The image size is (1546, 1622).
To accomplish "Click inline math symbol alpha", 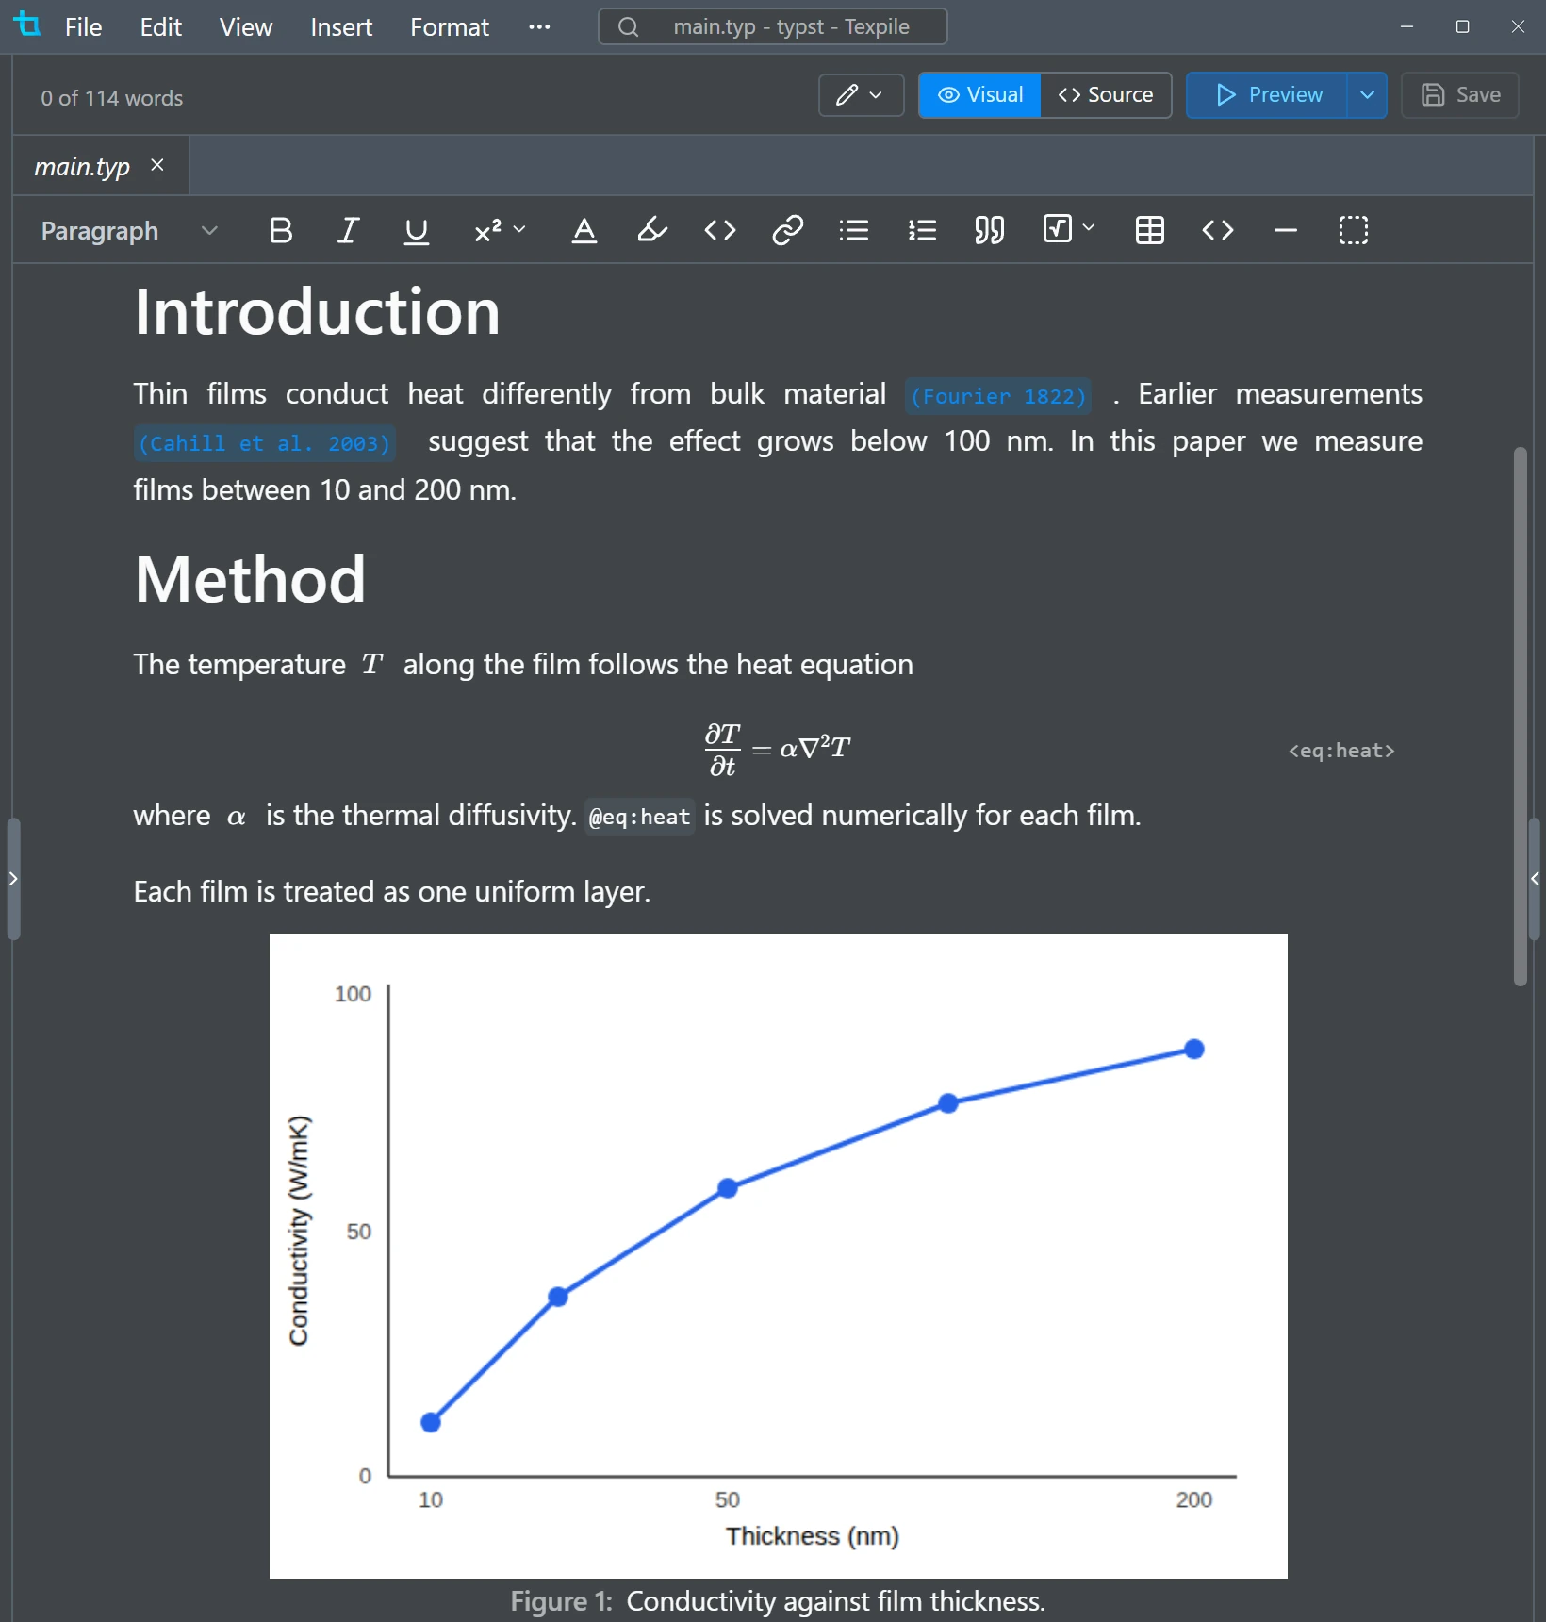I will coord(236,817).
